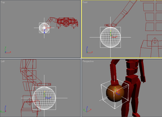Select the blue axis gizmo handle in Top viewport
The width and height of the screenshot is (162, 117).
point(44,31)
